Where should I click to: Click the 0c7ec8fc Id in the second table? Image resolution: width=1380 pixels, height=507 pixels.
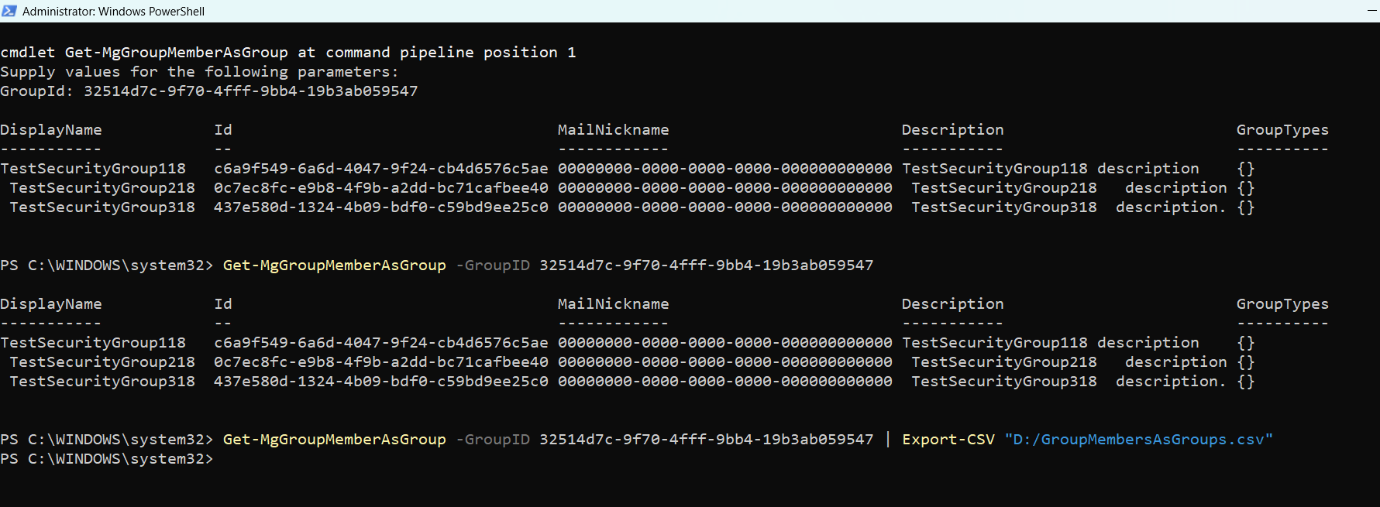point(380,362)
